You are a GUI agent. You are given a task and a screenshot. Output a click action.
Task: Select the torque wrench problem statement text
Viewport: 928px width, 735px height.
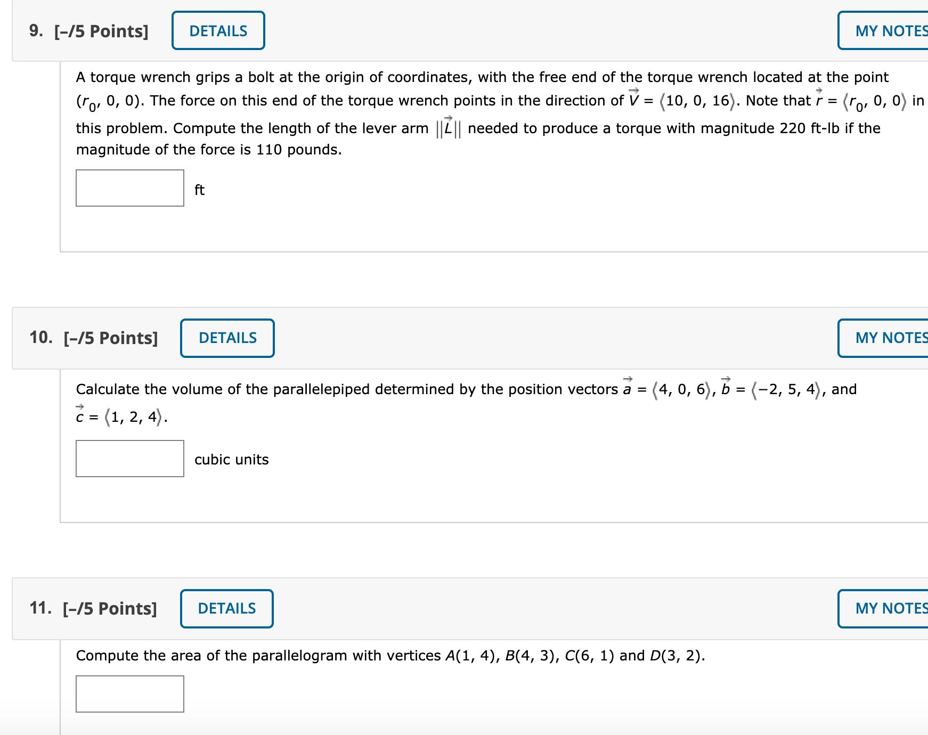426,113
